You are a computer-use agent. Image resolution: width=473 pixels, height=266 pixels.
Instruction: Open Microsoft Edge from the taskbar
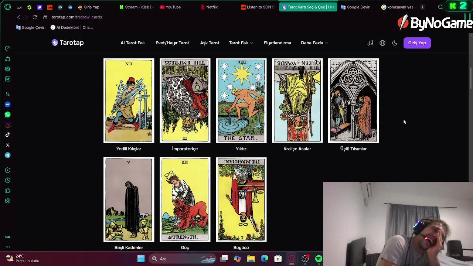click(265, 259)
